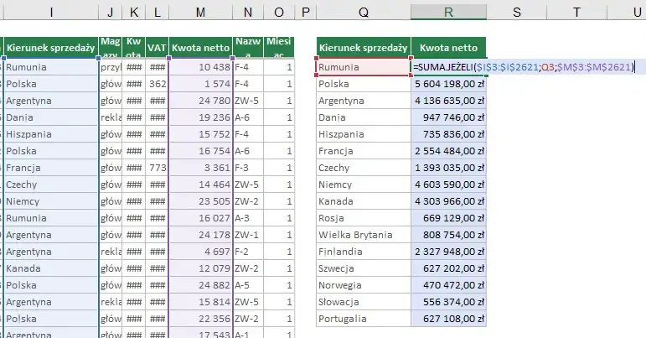
Task: Select 'Kwota netto' header in column R
Action: click(448, 48)
